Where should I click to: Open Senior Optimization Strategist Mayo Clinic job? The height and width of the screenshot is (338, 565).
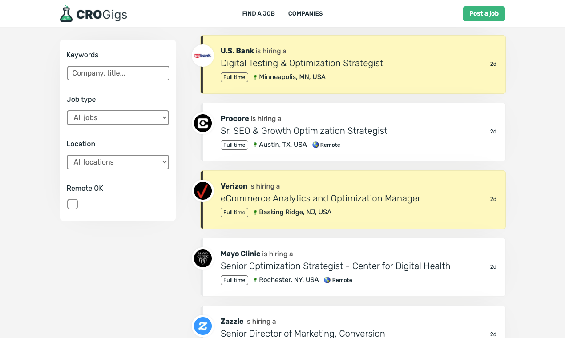point(335,266)
